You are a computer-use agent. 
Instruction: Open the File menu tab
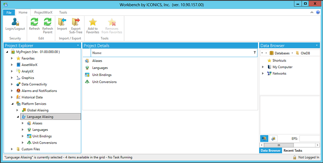pyautogui.click(x=9, y=12)
